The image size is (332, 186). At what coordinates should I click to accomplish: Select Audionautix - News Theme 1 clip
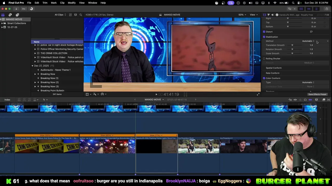[x=56, y=70]
